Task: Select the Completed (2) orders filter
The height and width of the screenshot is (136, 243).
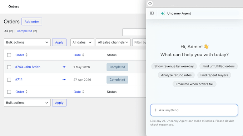Action: (27, 31)
